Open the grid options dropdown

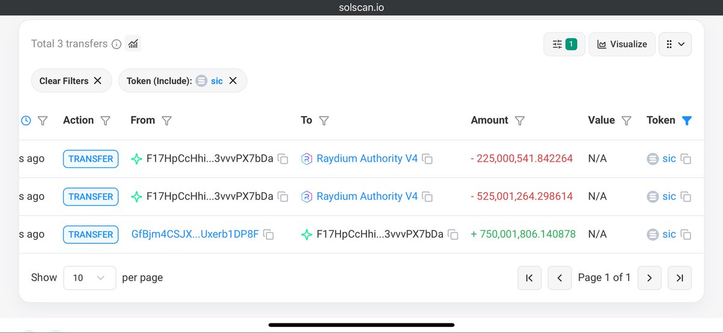(x=675, y=44)
